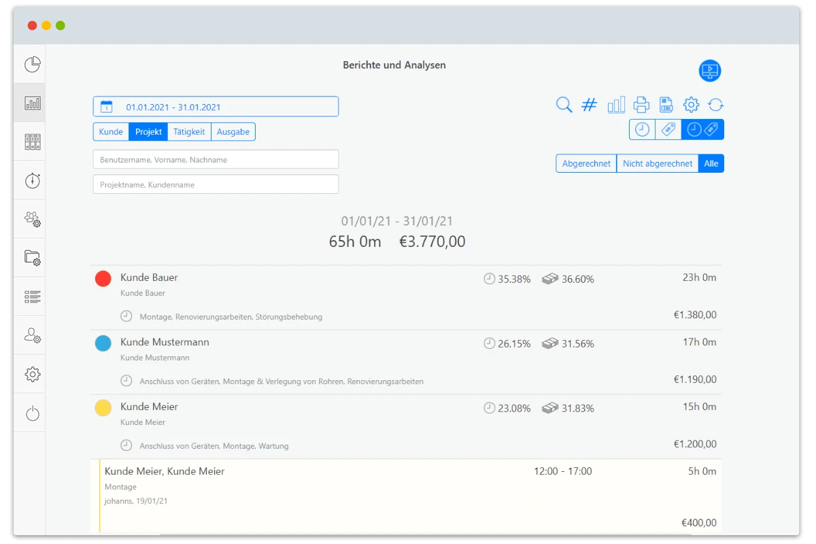Play the blue video tutorial button
816x544 pixels.
(x=710, y=71)
